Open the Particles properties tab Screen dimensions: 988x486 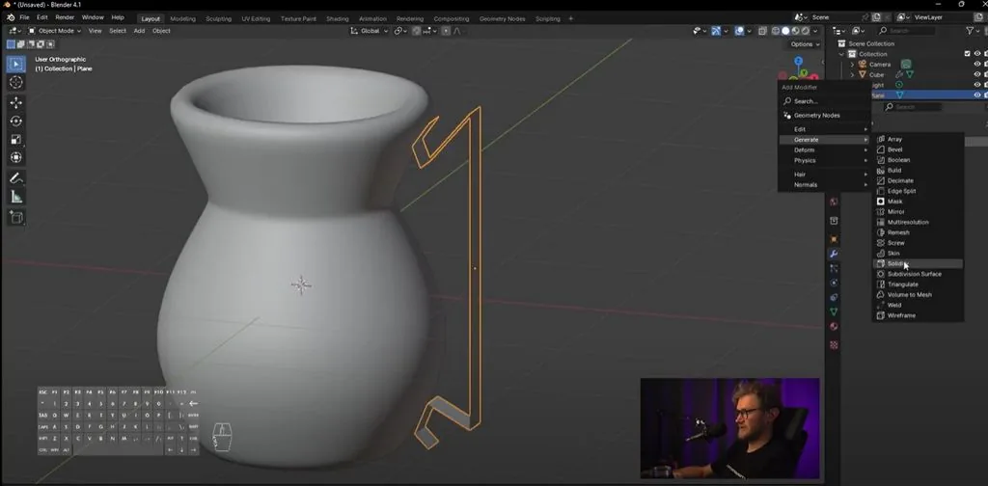pos(834,268)
